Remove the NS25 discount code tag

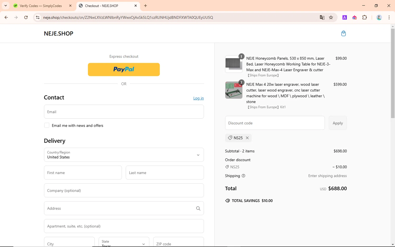coord(247,138)
